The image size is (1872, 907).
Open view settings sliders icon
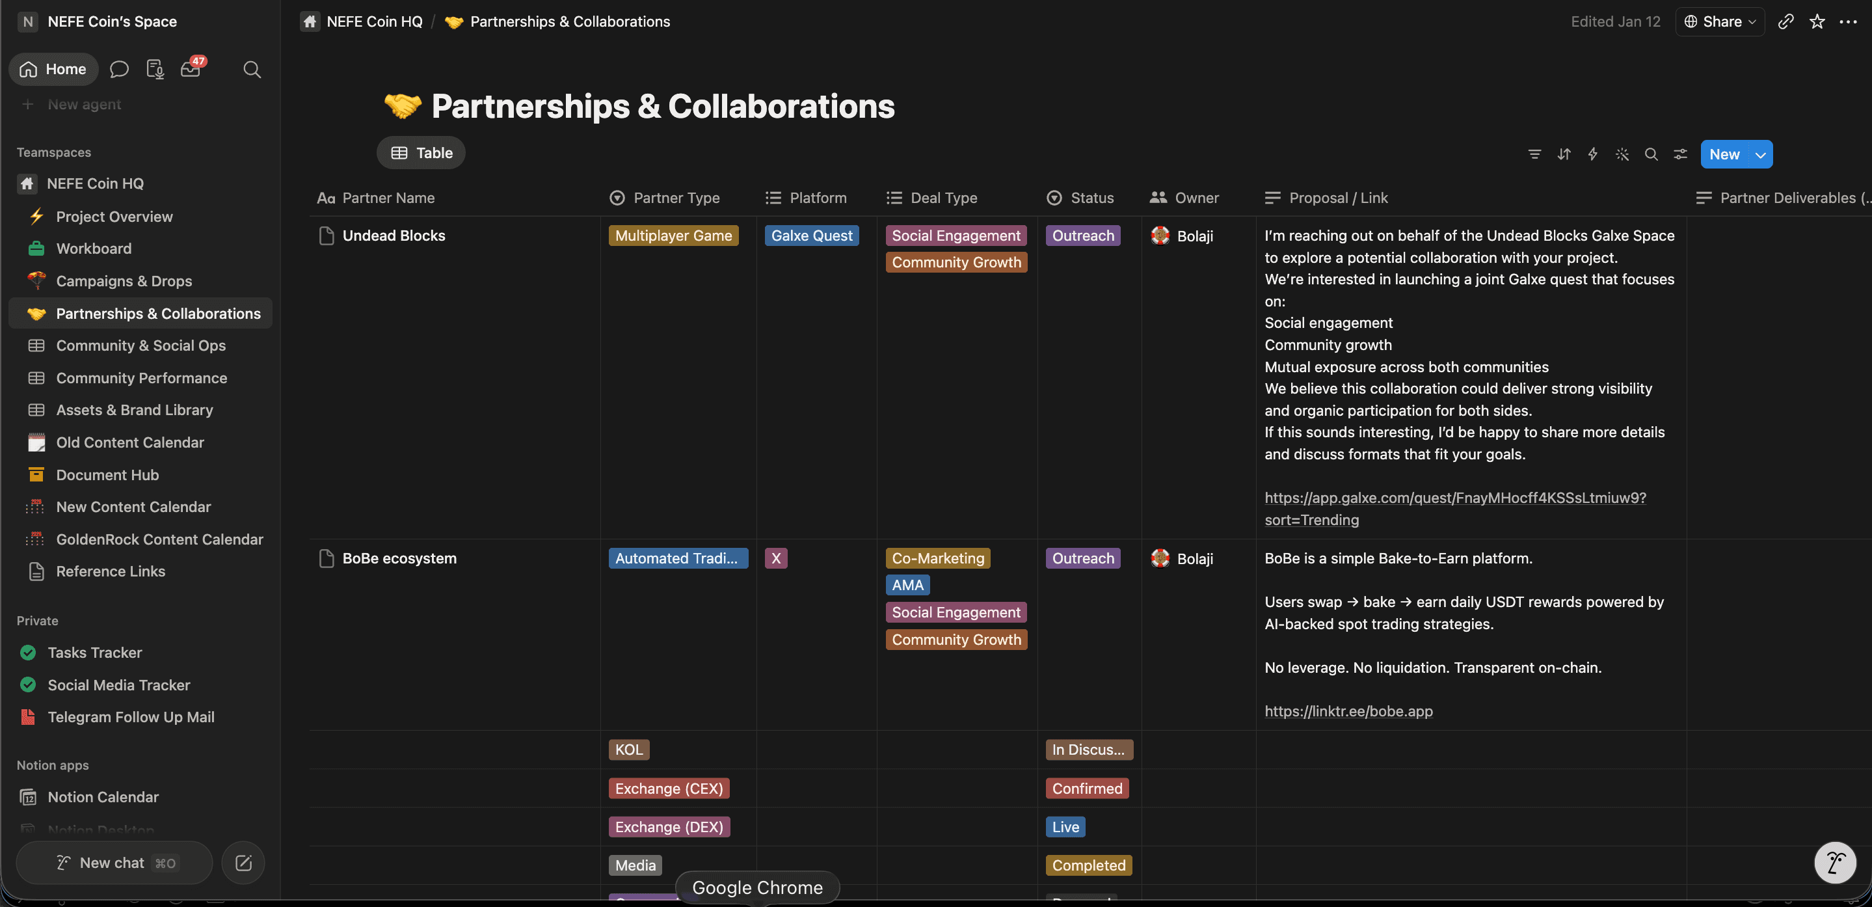1680,154
